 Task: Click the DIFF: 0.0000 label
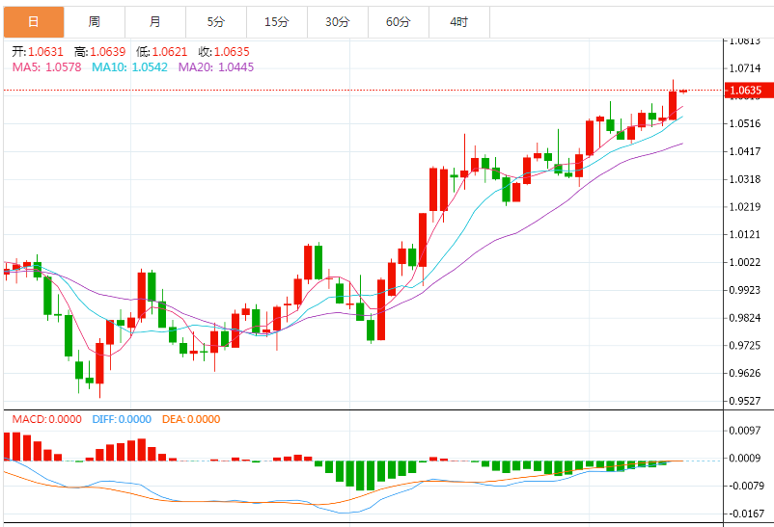(x=122, y=419)
